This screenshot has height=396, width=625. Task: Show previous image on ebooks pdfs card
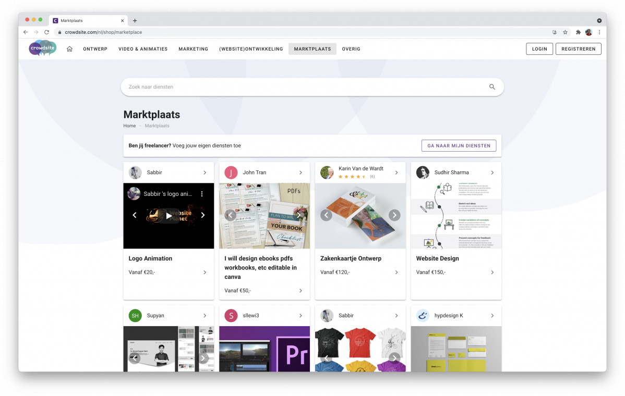pyautogui.click(x=231, y=215)
